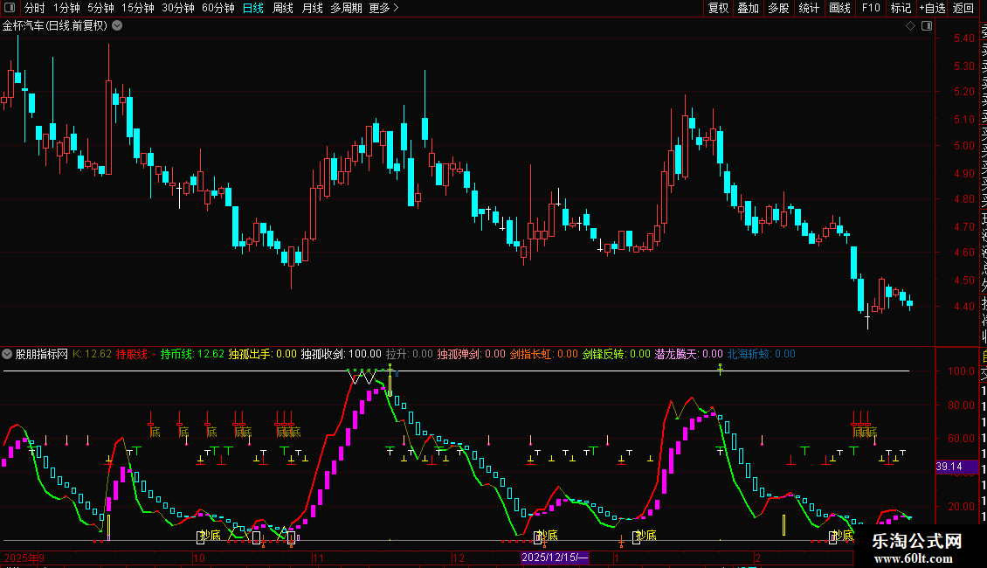Screen dimensions: 987x568
Task: Select the 60分钟 period tab
Action: pos(217,9)
